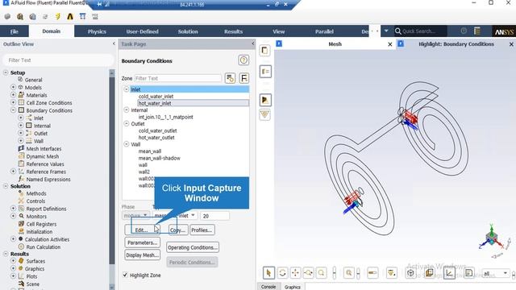This screenshot has height=290, width=516.
Task: Click the zone list toggle 'F' icon
Action: [x=243, y=78]
